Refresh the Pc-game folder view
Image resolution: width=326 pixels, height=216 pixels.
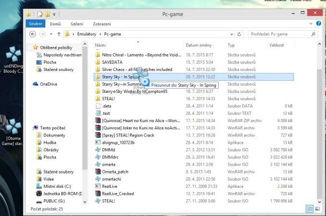tap(239, 34)
